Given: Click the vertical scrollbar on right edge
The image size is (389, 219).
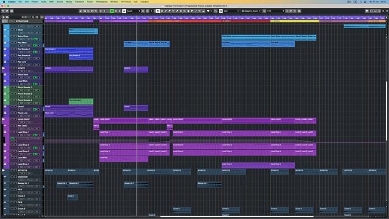Looking at the screenshot, I should (x=387, y=111).
